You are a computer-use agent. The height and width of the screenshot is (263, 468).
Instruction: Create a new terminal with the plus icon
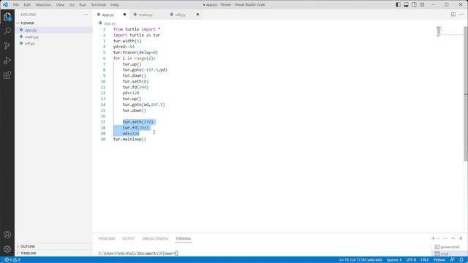(x=433, y=238)
